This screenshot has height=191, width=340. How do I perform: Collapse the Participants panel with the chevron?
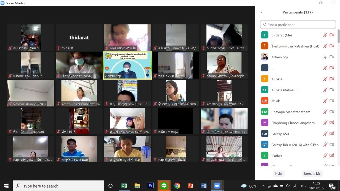[x=262, y=12]
